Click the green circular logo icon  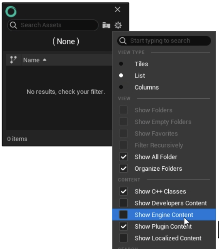click(x=11, y=11)
